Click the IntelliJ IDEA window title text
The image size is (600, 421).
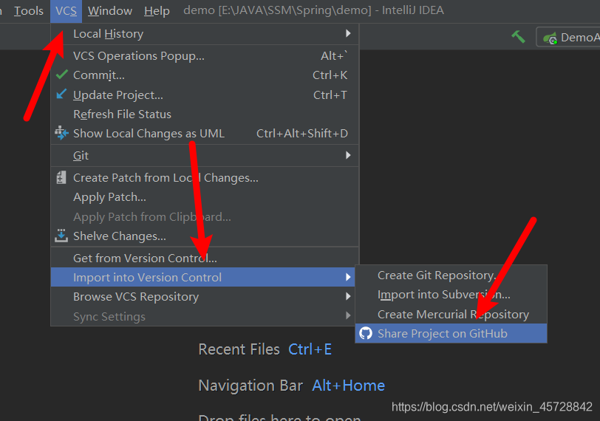(313, 10)
